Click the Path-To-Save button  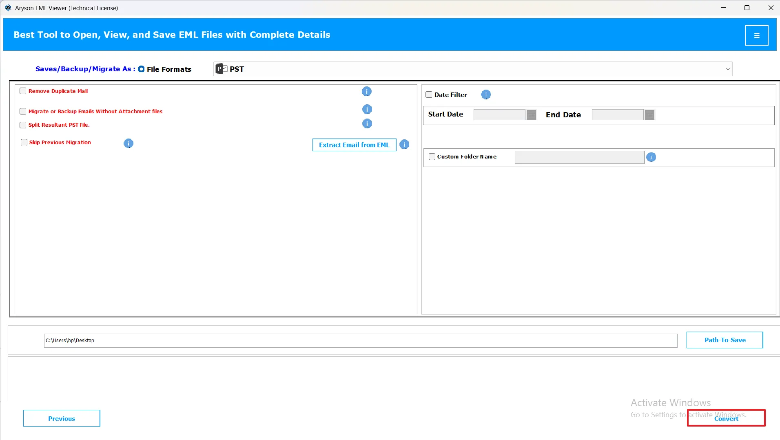coord(725,340)
